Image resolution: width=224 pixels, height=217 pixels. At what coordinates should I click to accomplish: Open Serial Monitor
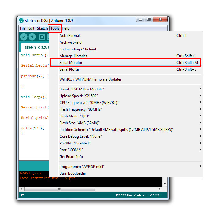(126, 63)
